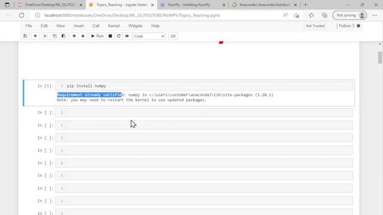Click the restart the kernel note output line
383x215 pixels.
[x=132, y=100]
